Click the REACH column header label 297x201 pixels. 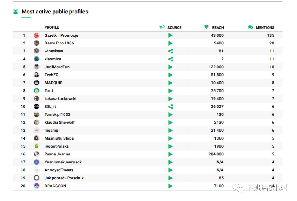(218, 28)
